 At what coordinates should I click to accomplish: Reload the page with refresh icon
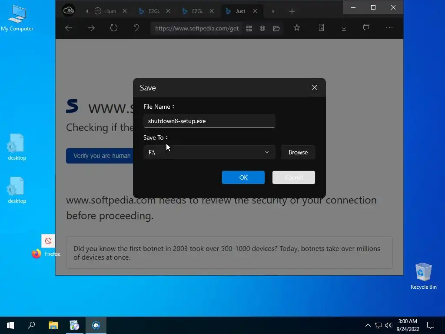[x=114, y=28]
